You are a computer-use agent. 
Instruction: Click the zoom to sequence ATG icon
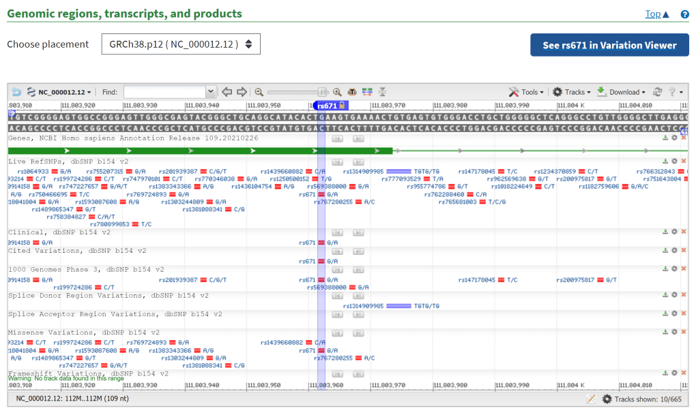(x=352, y=92)
